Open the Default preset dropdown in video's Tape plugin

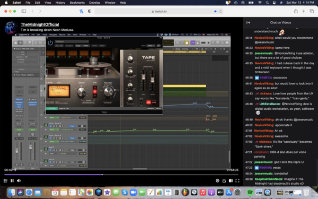(x=72, y=41)
